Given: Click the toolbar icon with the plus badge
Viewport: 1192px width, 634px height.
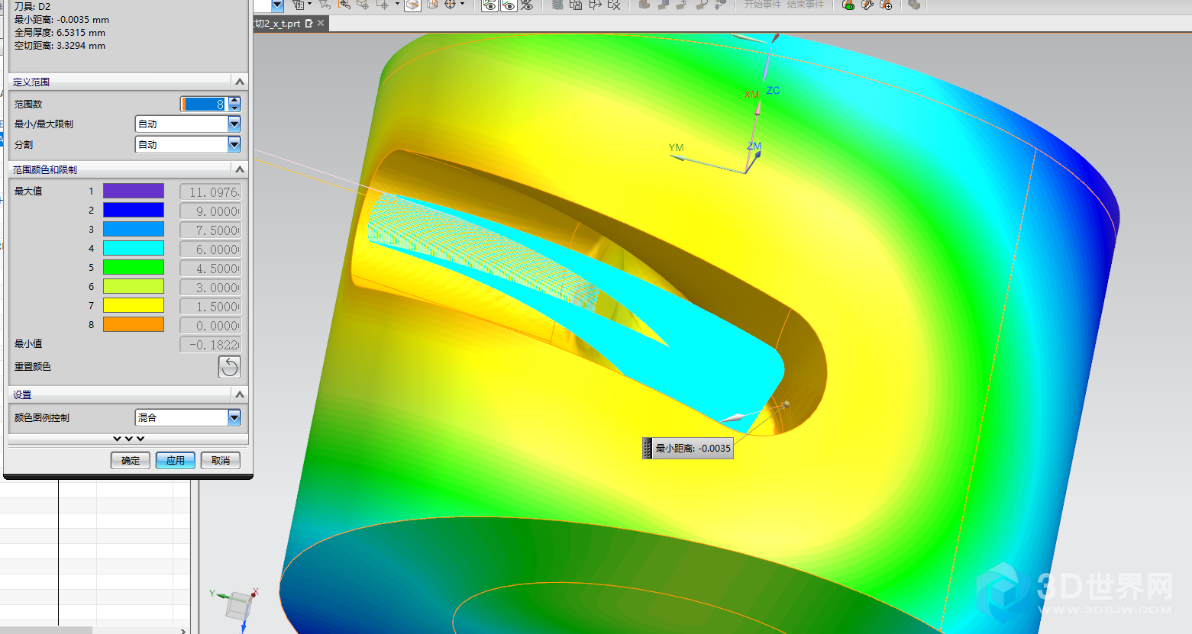Looking at the screenshot, I should click(x=886, y=5).
